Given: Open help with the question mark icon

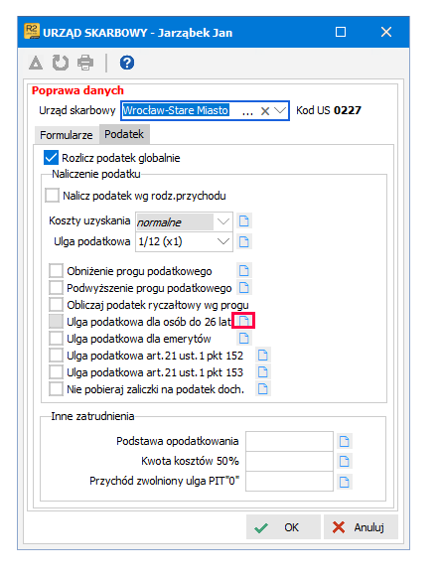Looking at the screenshot, I should tap(127, 63).
